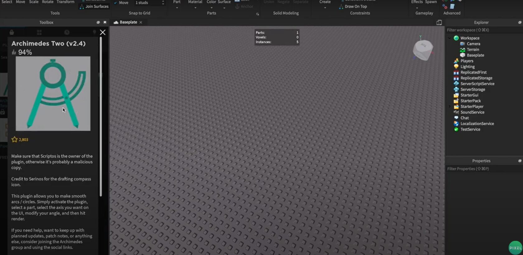
Task: Click the thumbs-up 94% rating icon
Action: (x=14, y=52)
